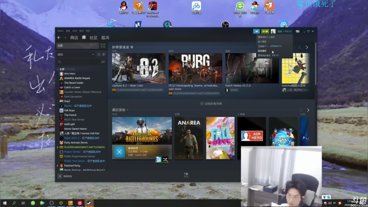Viewport: 368px width, 207px height.
Task: Toggle recent activity clock sort icon
Action: tap(99, 55)
